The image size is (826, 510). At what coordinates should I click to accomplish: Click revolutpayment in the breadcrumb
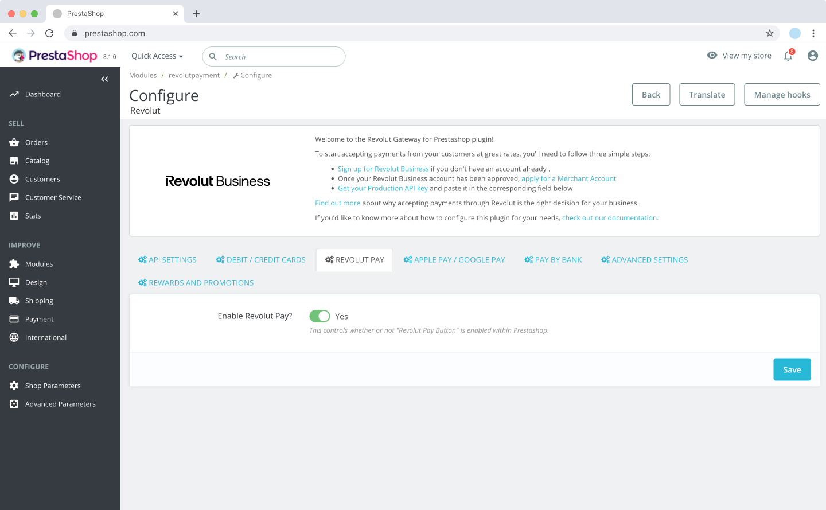tap(194, 75)
